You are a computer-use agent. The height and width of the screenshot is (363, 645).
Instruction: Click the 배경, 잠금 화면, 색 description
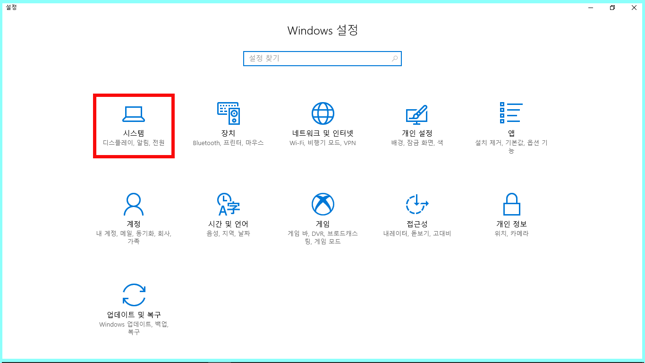click(417, 143)
